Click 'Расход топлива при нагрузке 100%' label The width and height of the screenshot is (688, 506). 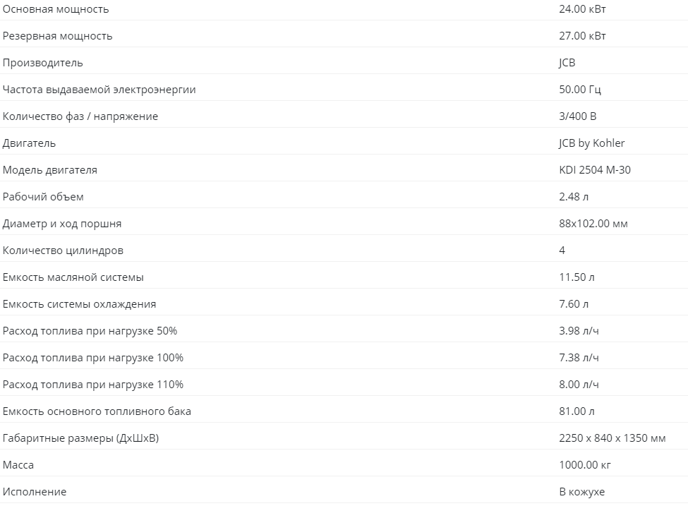[x=93, y=357]
